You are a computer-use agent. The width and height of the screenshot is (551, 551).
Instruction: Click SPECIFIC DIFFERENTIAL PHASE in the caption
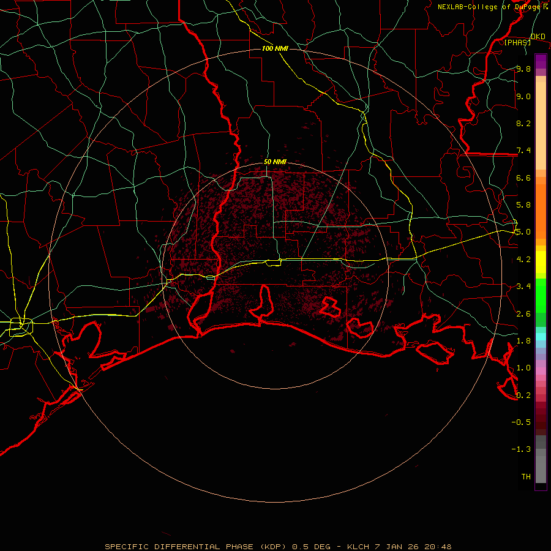point(179,547)
